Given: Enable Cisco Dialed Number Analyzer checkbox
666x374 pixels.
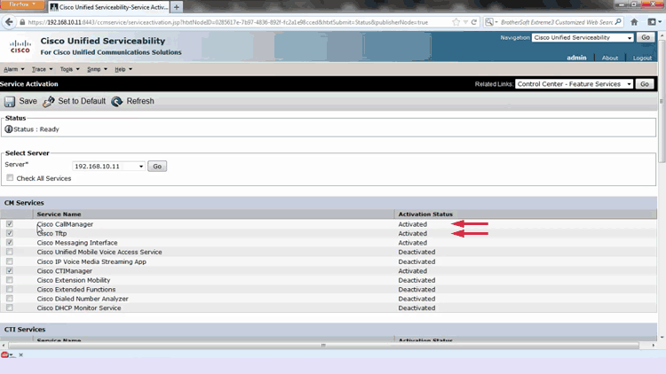Looking at the screenshot, I should 10,299.
